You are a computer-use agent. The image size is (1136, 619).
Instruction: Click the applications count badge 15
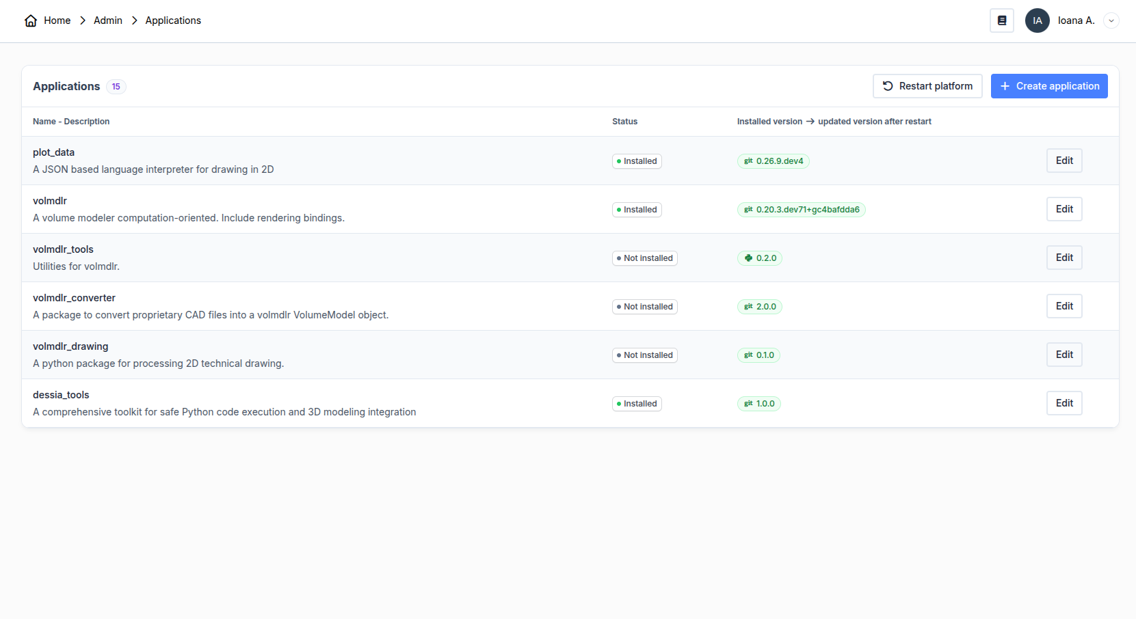(116, 87)
